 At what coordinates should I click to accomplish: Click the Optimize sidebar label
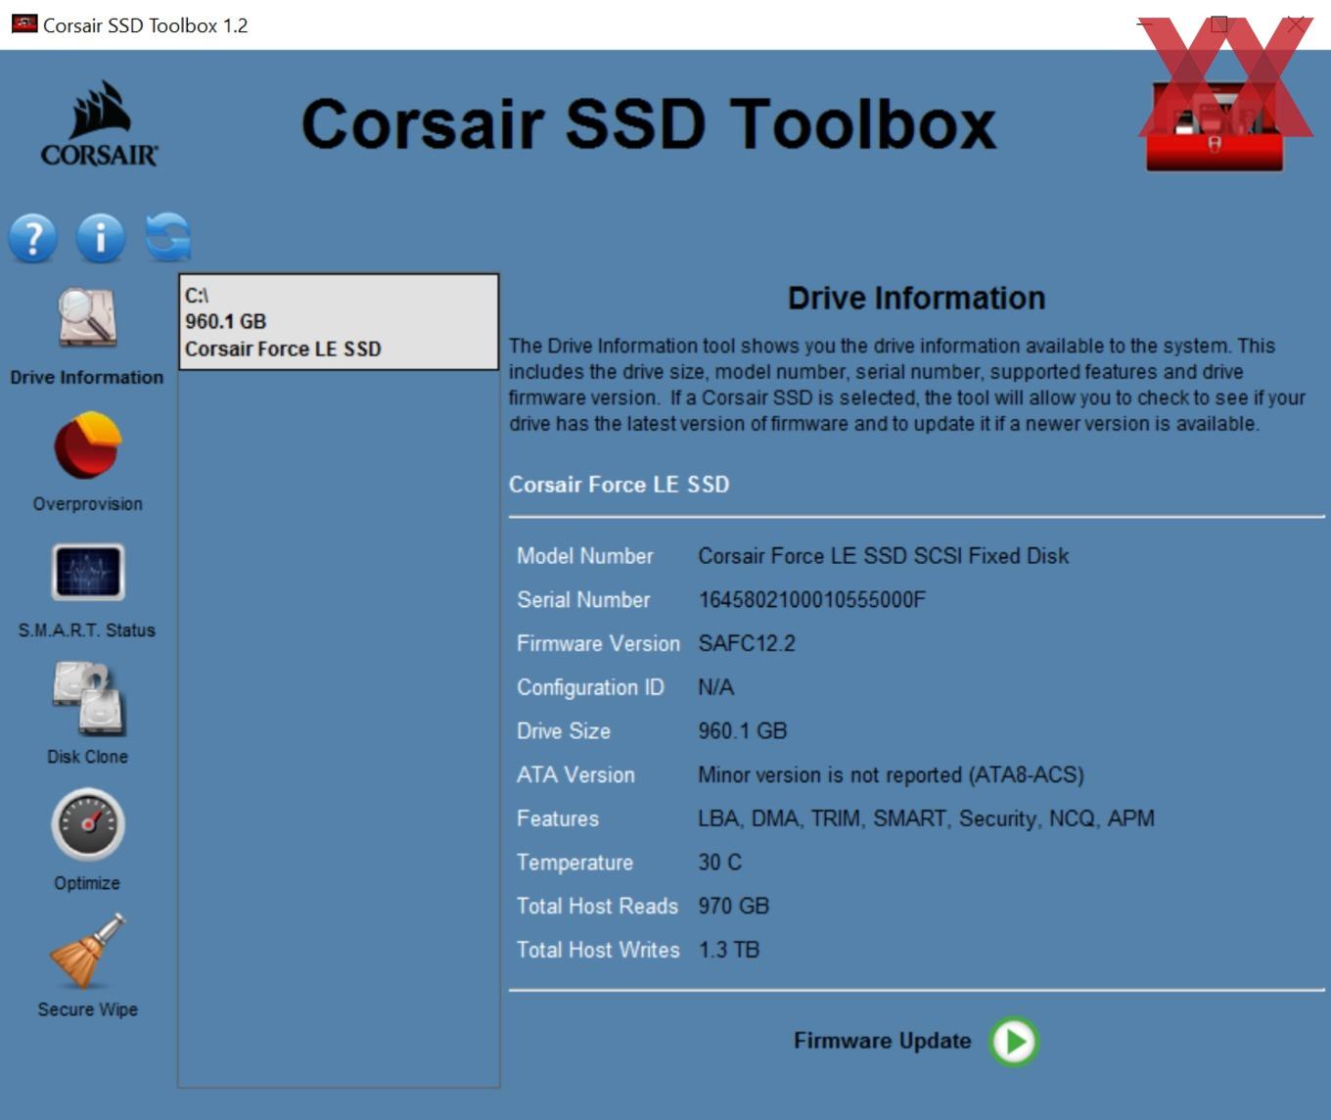[87, 883]
